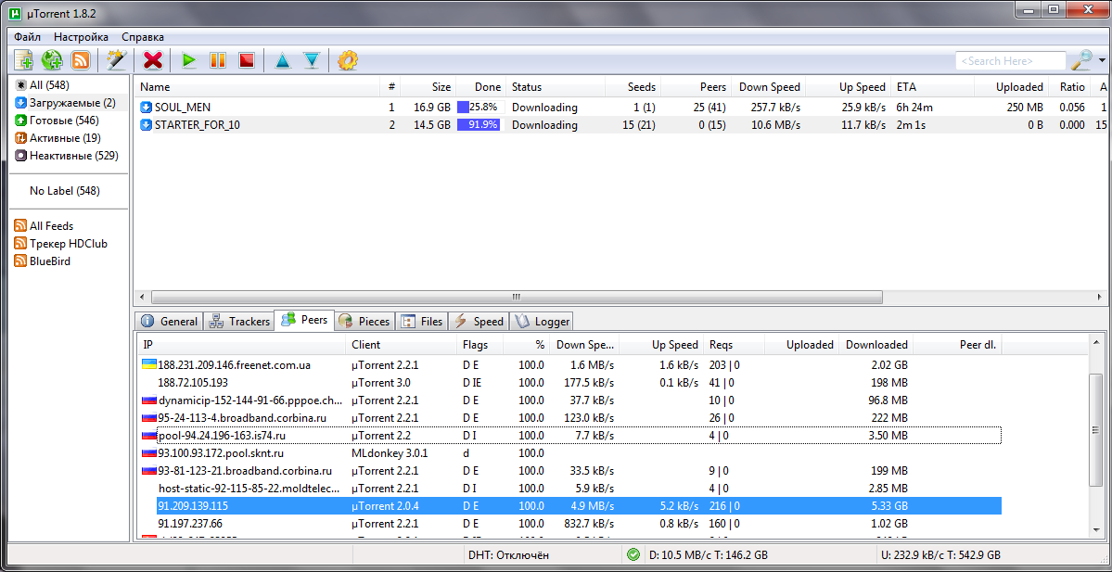Viewport: 1112px width, 572px height.
Task: Sort peers by Downloaded column header
Action: (x=876, y=345)
